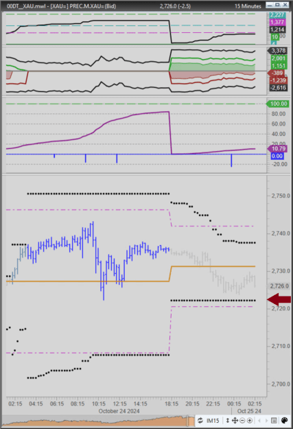Select the green 2,001 value tag
Viewport: 293px width, 429px height.
tap(278, 58)
